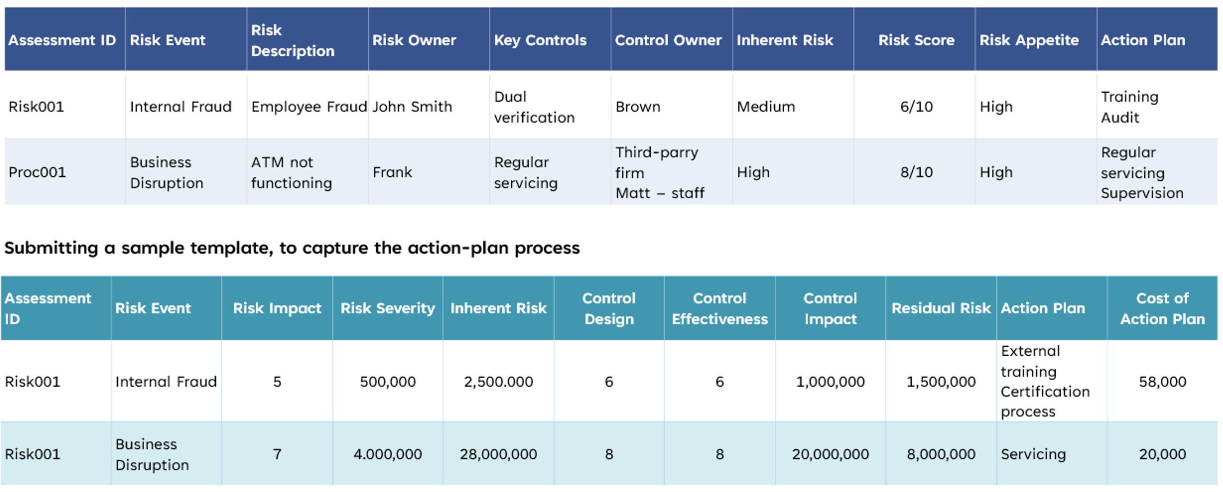Select the Training Audit action plan cell
Viewport: 1223px width, 492px height.
(x=1129, y=107)
